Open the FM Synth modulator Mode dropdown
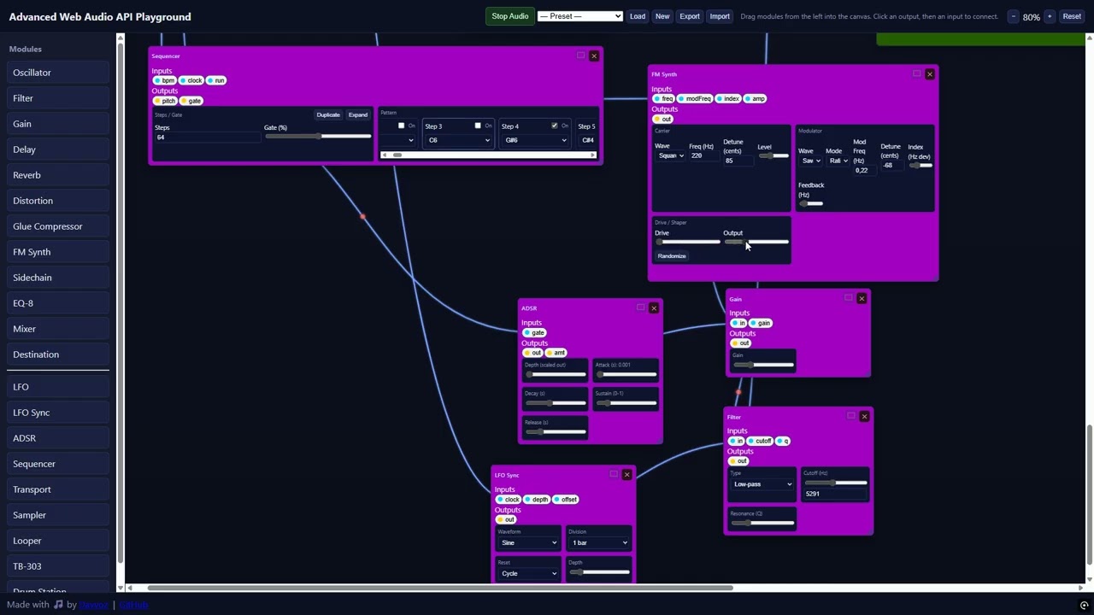Image resolution: width=1094 pixels, height=615 pixels. click(x=838, y=161)
